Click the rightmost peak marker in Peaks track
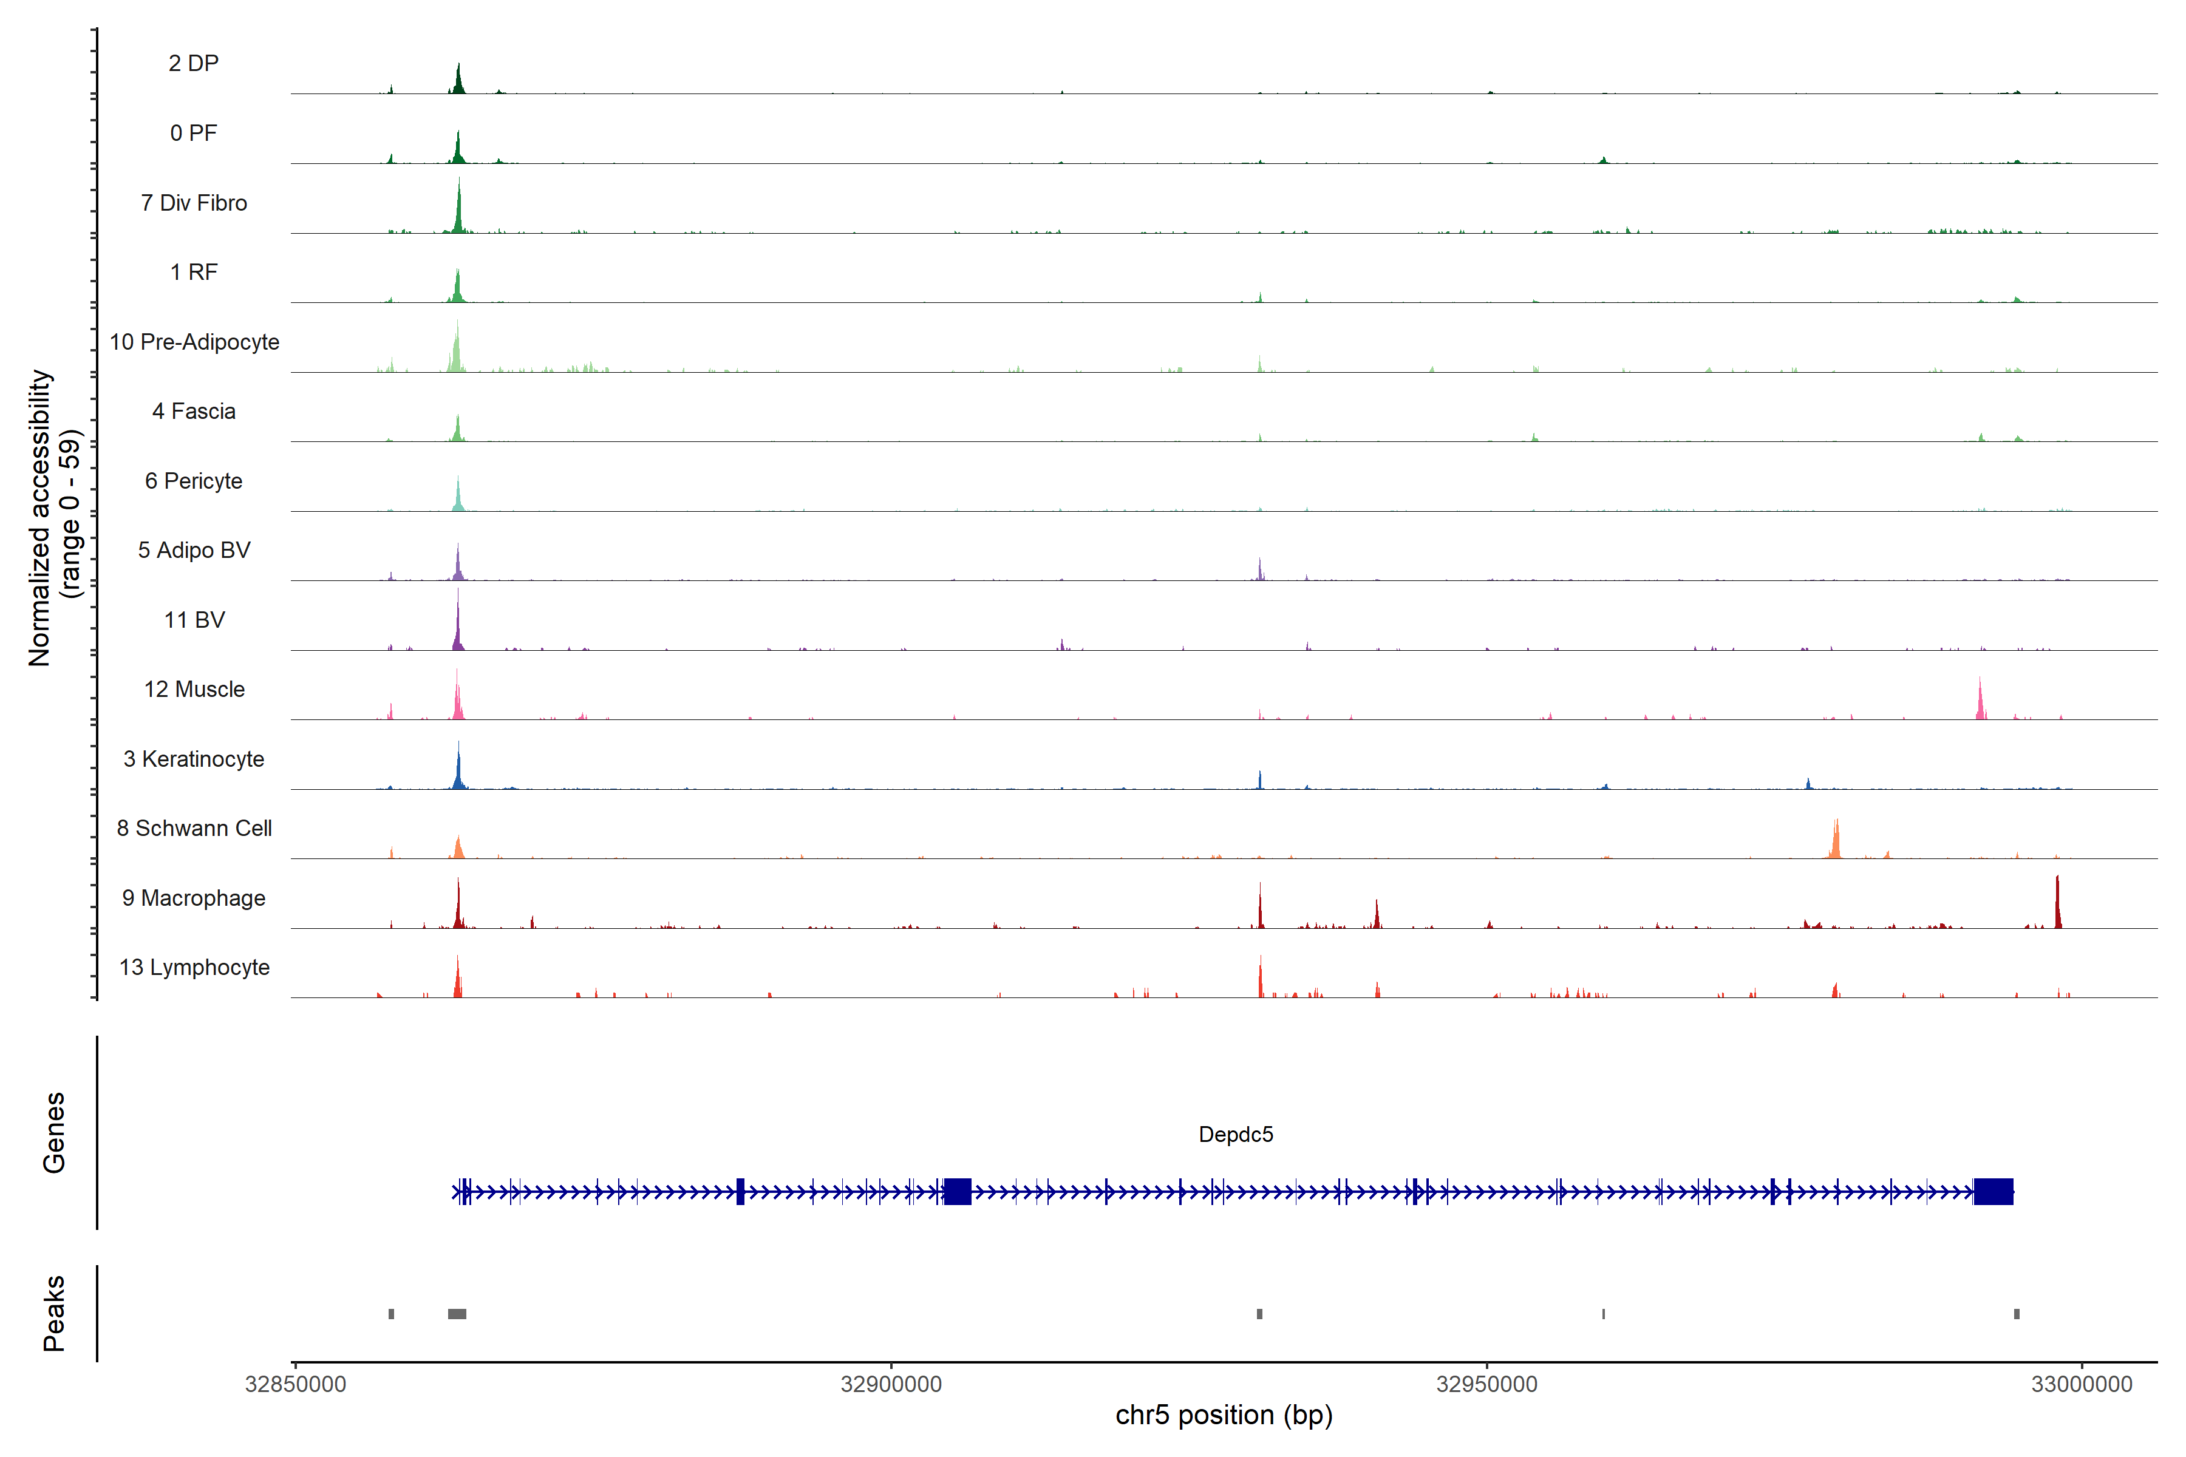Screen dimensions: 2186x1457 (2016, 1314)
